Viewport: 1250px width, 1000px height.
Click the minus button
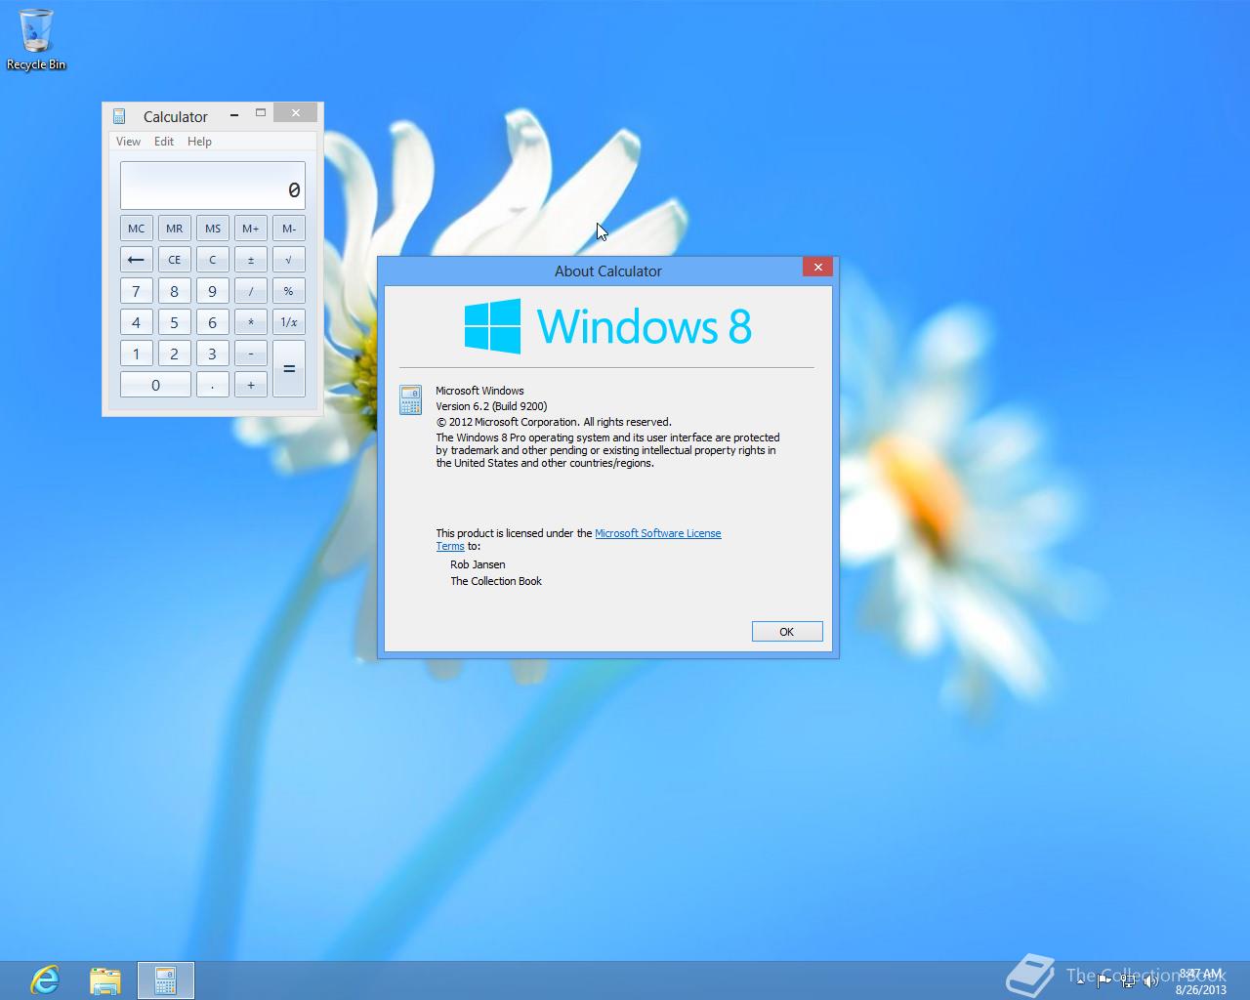click(251, 354)
